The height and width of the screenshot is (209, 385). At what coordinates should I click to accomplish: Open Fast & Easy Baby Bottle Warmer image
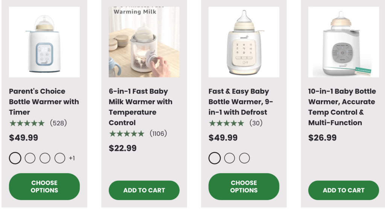(244, 42)
